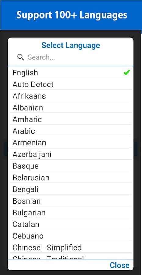Click the green checkmark next to English

[126, 72]
